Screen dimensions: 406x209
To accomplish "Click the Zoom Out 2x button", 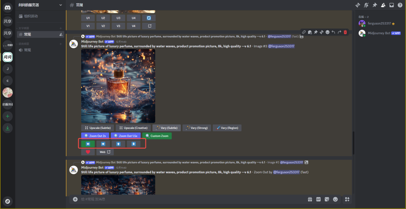I will [95, 136].
